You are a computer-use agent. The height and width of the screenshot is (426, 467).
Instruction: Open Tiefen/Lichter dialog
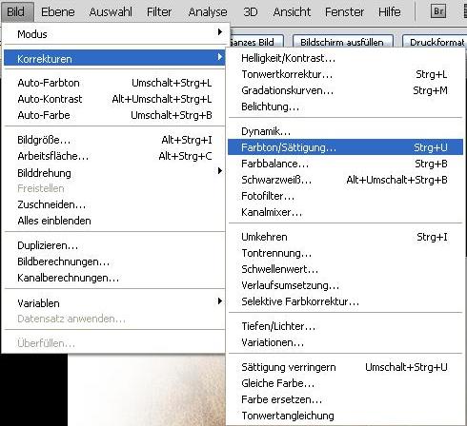coord(345,326)
